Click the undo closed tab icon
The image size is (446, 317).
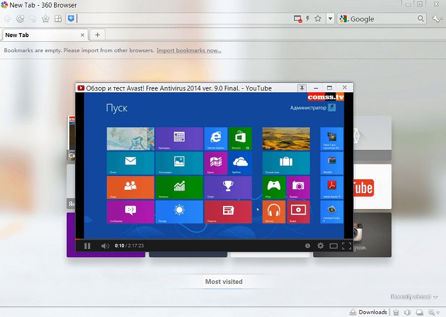coord(33,19)
